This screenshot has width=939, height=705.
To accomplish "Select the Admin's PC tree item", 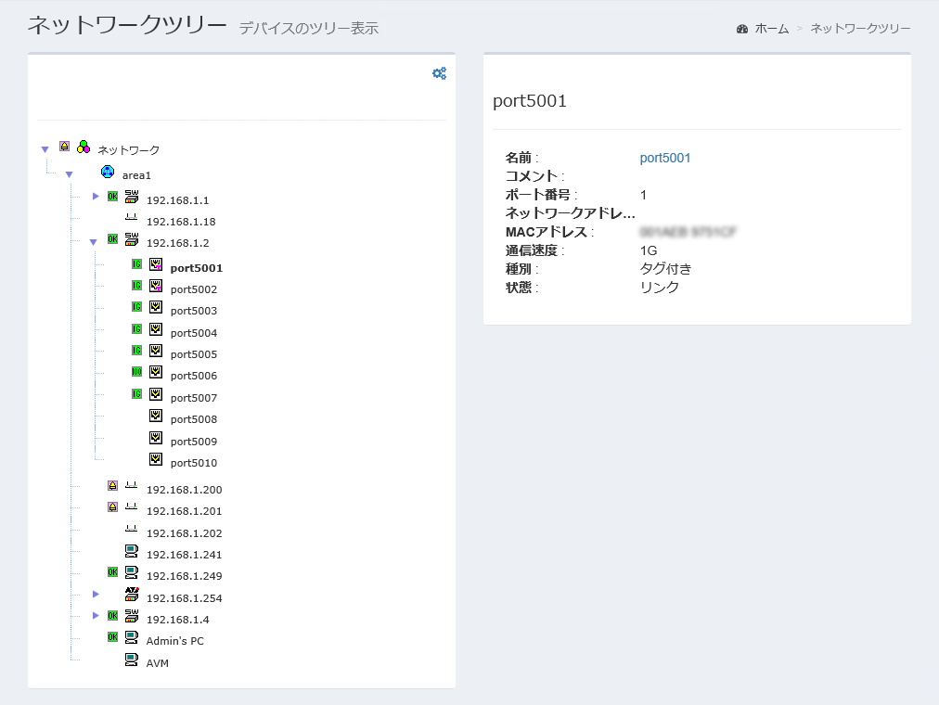I will (x=174, y=641).
